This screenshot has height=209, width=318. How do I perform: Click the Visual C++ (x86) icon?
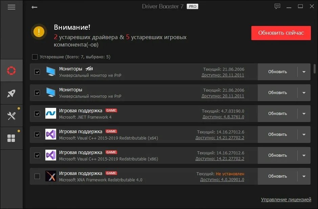[x=51, y=155]
